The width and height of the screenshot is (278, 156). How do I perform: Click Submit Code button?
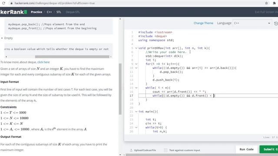pyautogui.click(x=269, y=149)
